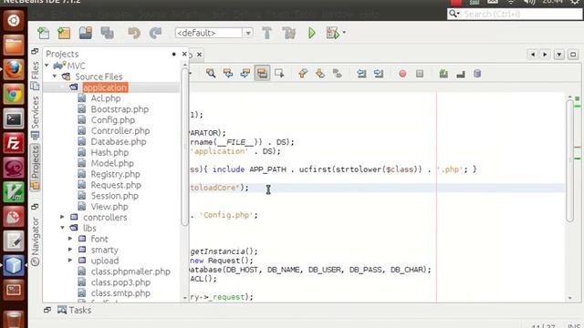
Task: Switch to the Services side tab
Action: click(35, 118)
